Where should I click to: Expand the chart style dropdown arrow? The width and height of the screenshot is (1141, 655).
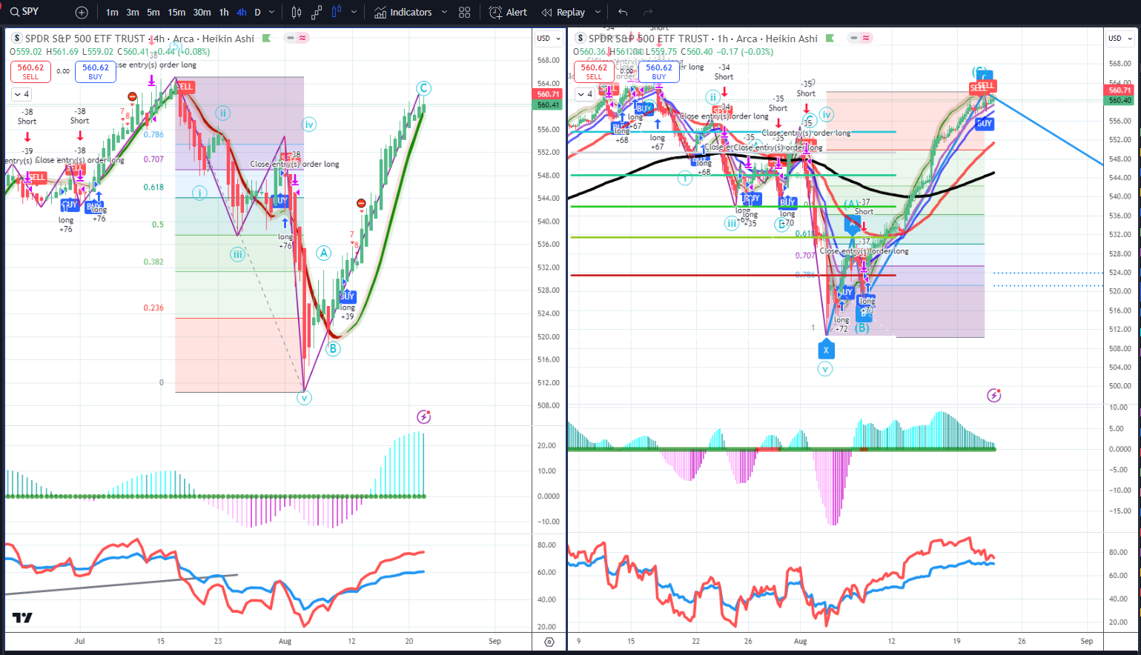point(354,13)
